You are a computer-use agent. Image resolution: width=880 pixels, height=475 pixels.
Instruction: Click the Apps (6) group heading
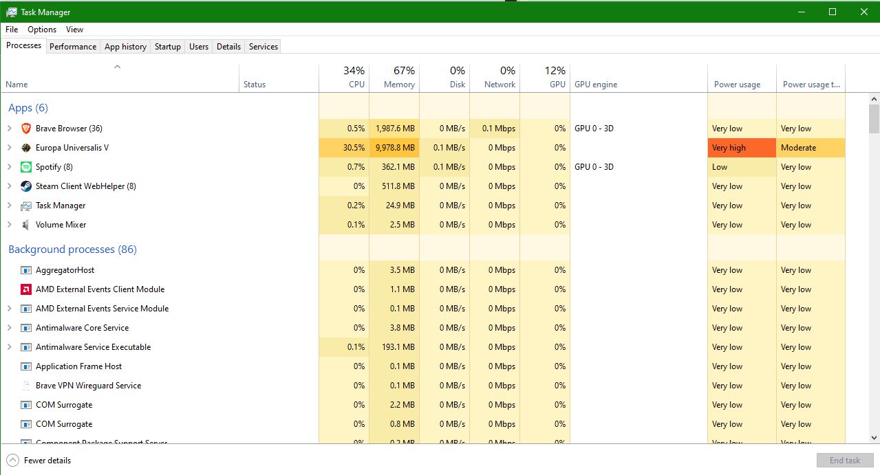pyautogui.click(x=28, y=108)
